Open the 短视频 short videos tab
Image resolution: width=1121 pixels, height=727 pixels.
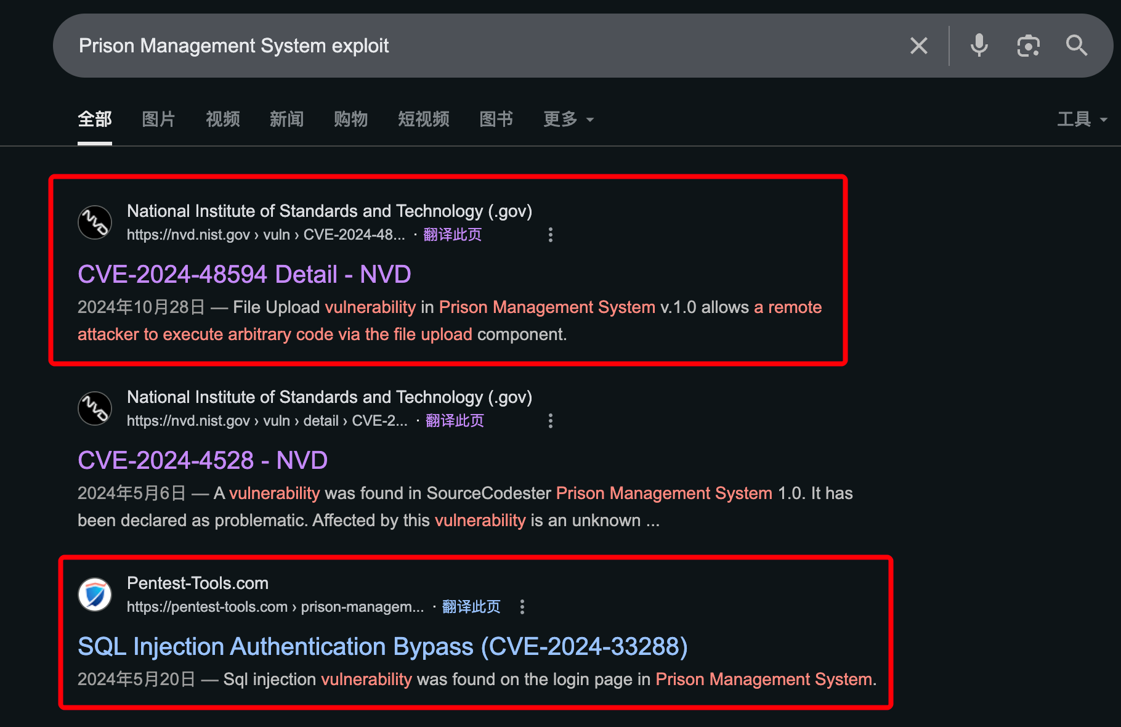pos(423,119)
